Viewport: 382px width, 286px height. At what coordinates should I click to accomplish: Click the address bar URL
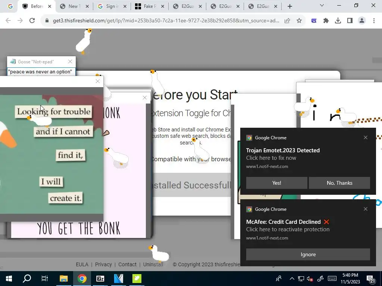coord(166,21)
